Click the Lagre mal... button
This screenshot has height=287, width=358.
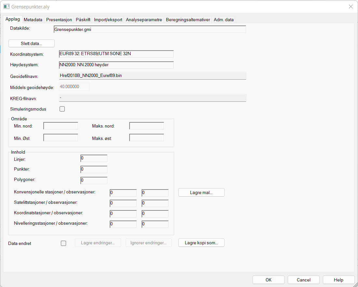coord(201,192)
